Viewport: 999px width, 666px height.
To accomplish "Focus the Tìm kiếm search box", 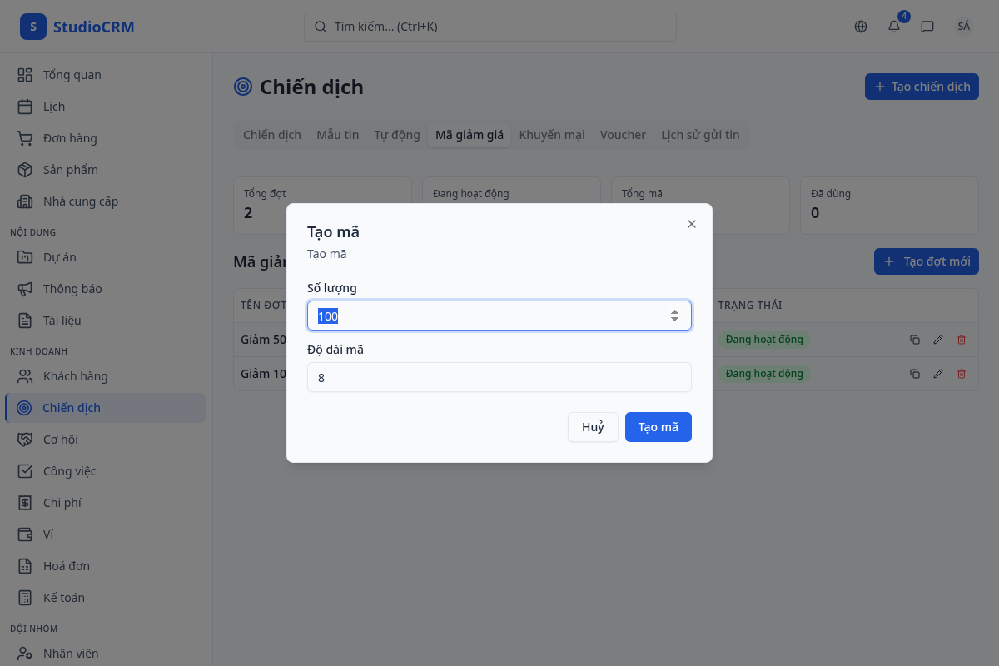I will (490, 27).
